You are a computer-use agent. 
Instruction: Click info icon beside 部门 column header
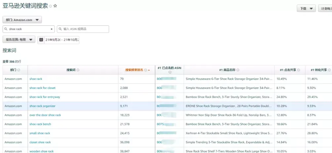click(x=19, y=70)
